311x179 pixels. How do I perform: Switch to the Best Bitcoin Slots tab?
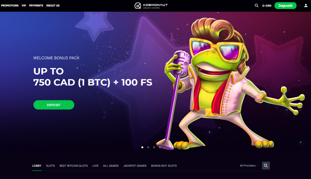click(74, 166)
